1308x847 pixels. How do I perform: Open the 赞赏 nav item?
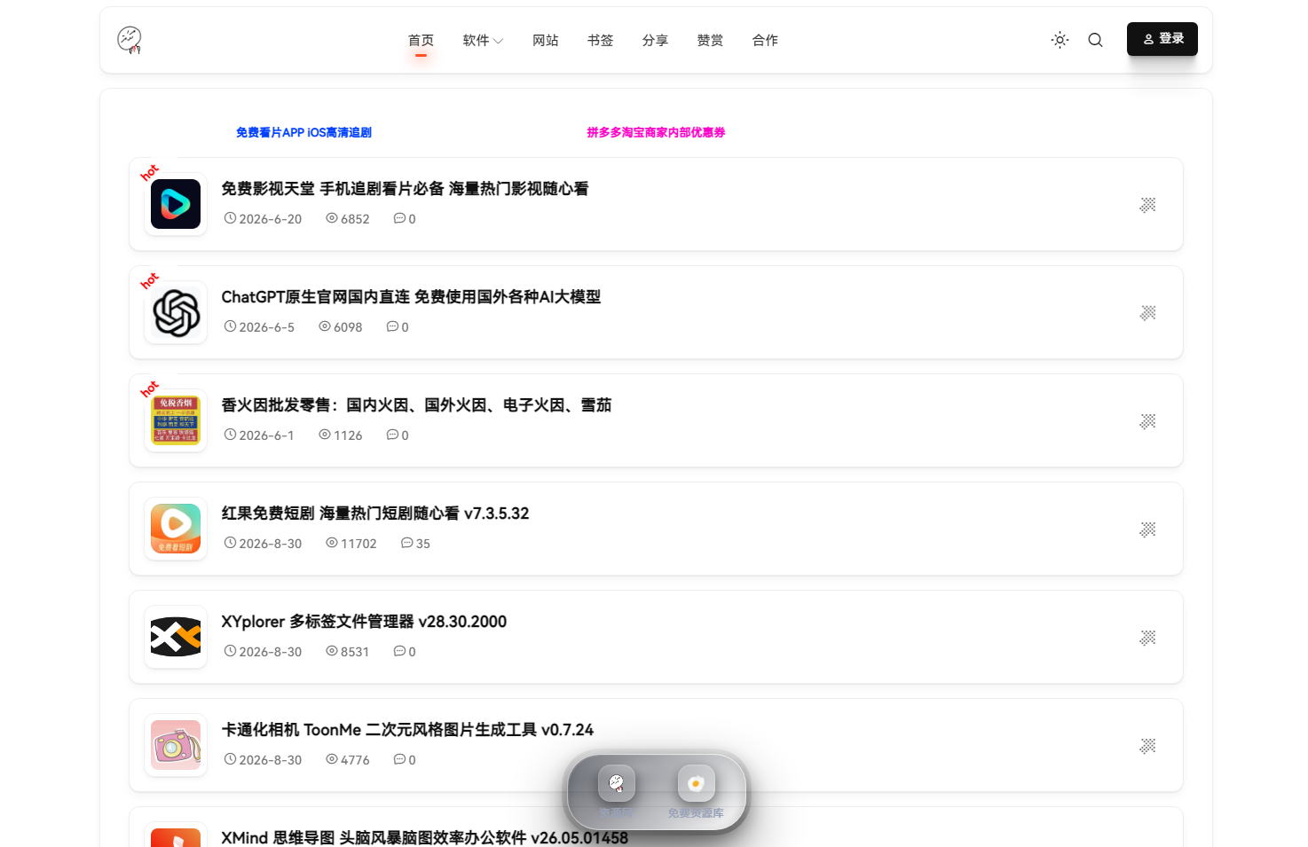coord(710,41)
